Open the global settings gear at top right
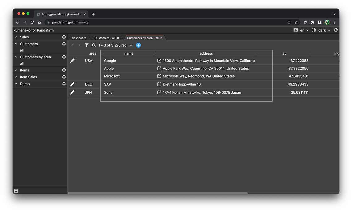Image resolution: width=352 pixels, height=211 pixels. click(x=336, y=30)
